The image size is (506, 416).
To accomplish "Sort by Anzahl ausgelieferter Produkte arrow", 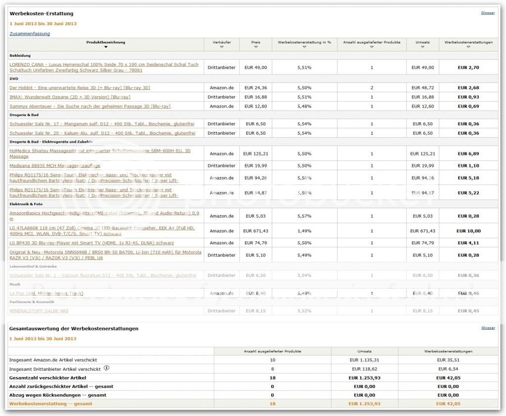I will 372,47.
